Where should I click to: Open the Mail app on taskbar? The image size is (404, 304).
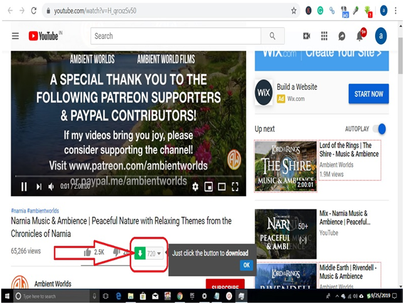[x=156, y=296]
